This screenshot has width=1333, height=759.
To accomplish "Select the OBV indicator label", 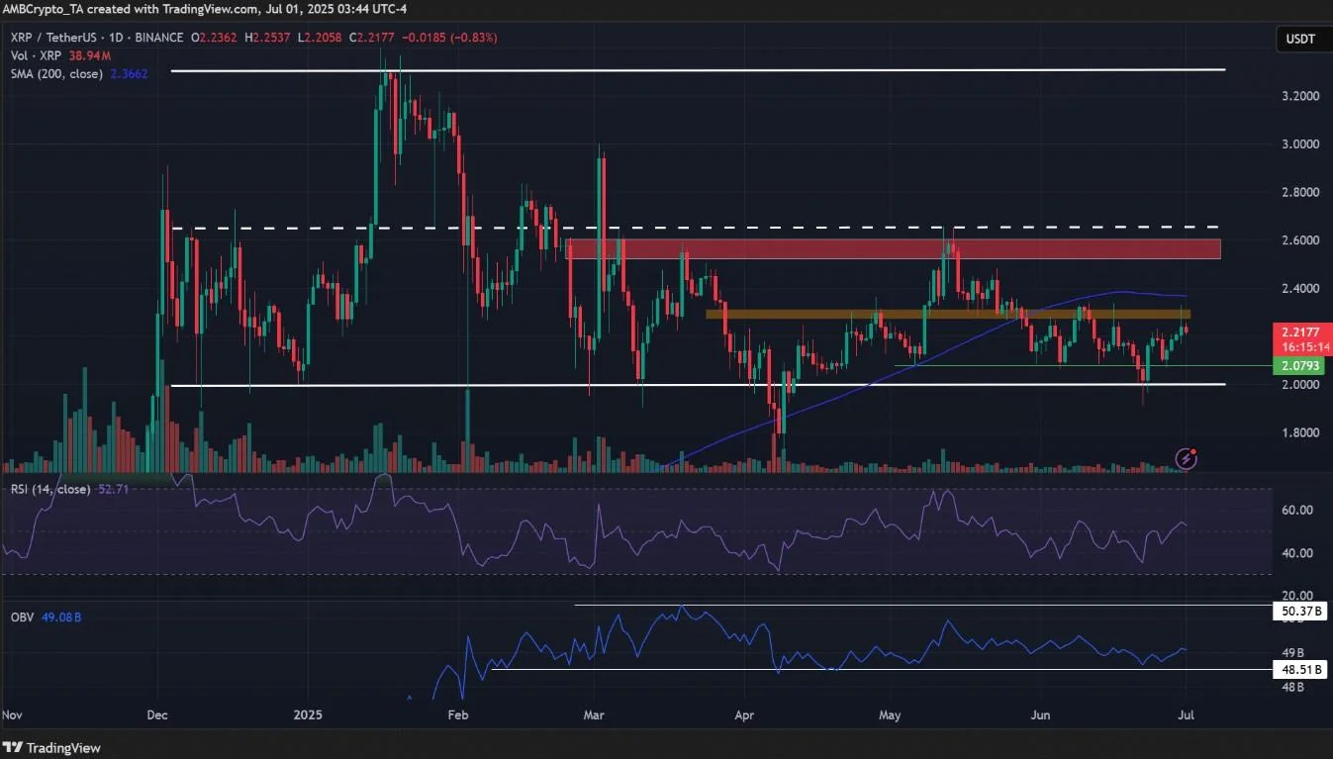I will (x=23, y=617).
